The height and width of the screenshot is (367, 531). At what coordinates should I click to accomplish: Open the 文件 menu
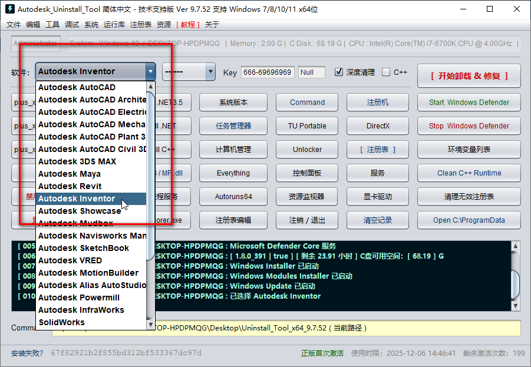[x=14, y=24]
